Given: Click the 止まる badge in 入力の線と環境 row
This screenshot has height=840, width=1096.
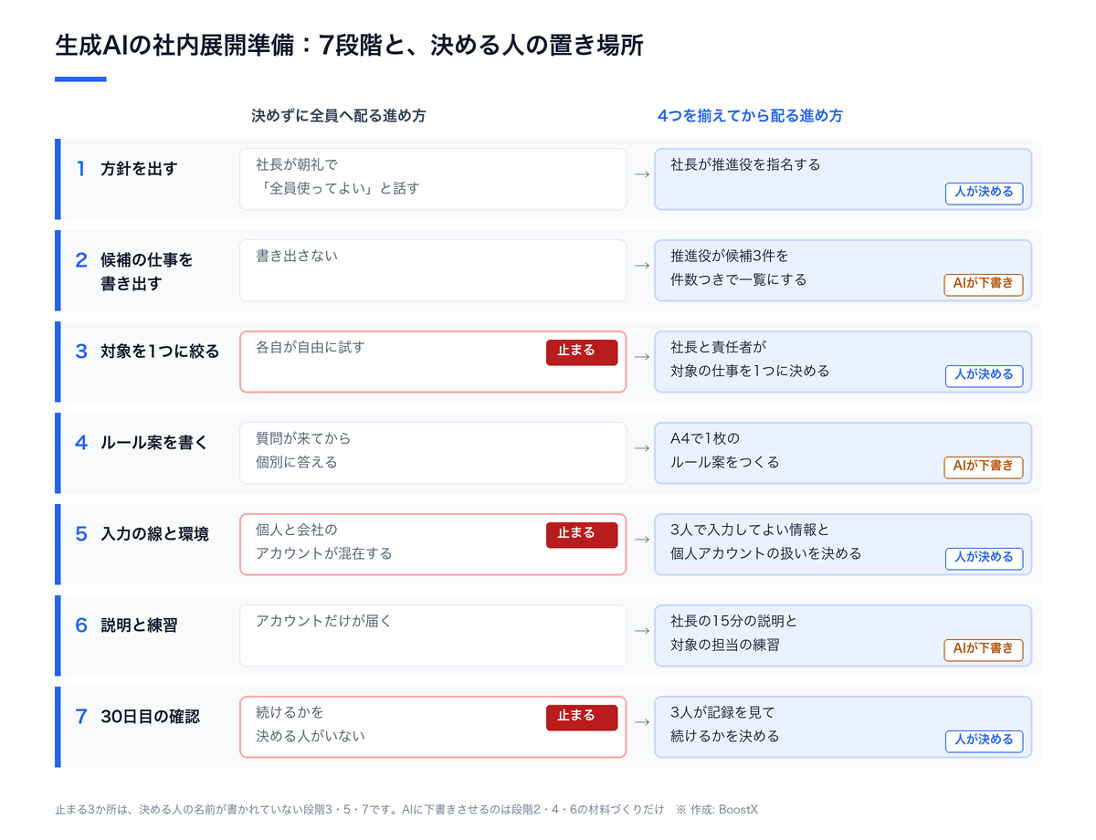Looking at the screenshot, I should tap(582, 535).
